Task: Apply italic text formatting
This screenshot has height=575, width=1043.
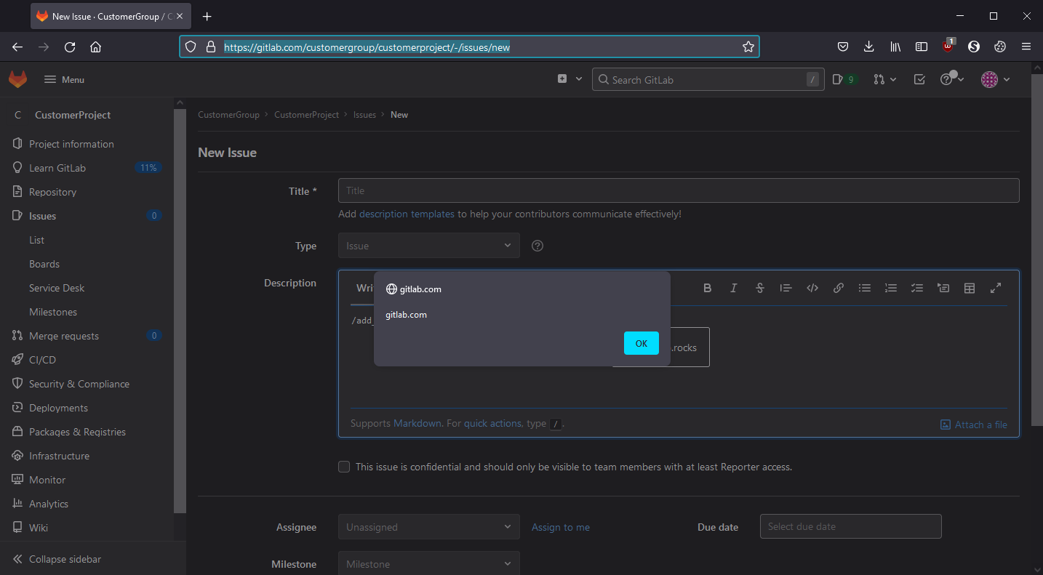Action: tap(733, 288)
